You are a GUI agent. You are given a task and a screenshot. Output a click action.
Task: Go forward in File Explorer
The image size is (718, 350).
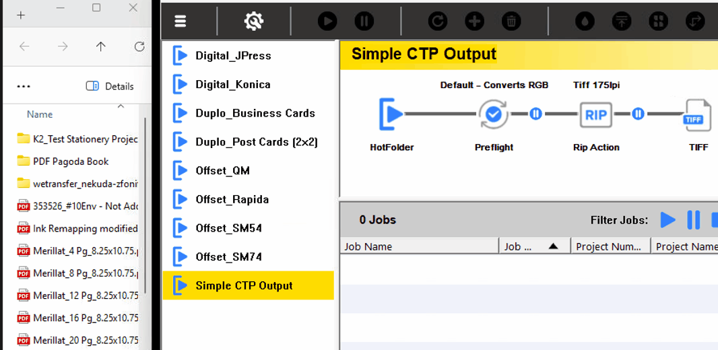(x=63, y=46)
